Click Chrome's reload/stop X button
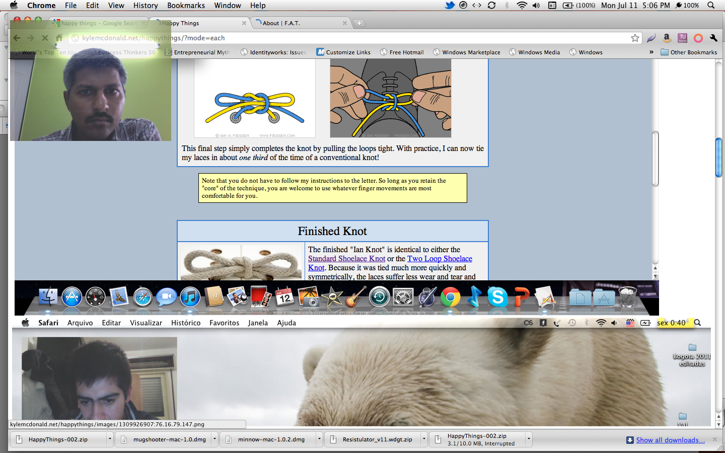The height and width of the screenshot is (453, 725). click(x=45, y=38)
